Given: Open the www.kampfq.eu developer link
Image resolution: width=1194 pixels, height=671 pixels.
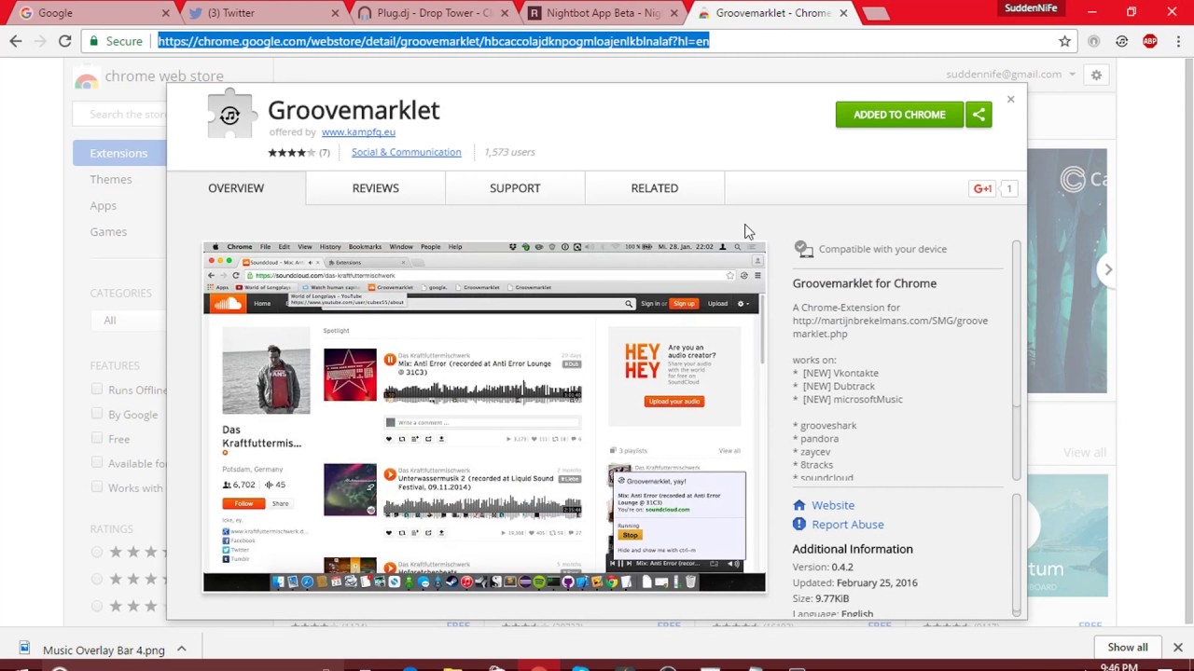Looking at the screenshot, I should tap(358, 132).
